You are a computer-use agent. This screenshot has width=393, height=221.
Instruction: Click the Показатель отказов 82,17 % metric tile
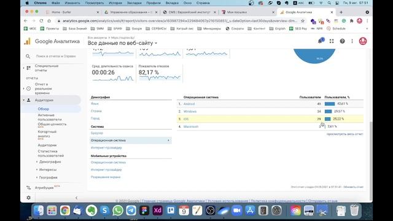click(x=160, y=73)
